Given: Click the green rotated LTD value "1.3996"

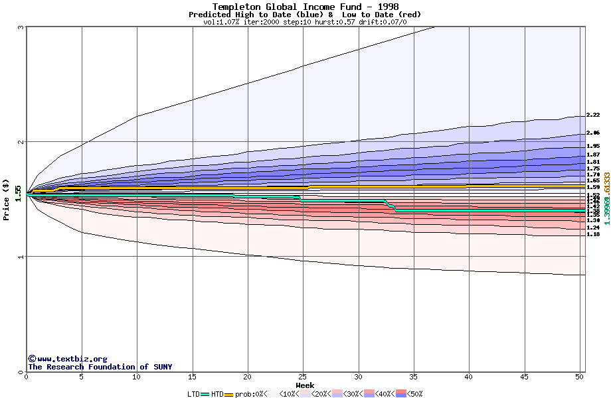Looking at the screenshot, I should [607, 211].
